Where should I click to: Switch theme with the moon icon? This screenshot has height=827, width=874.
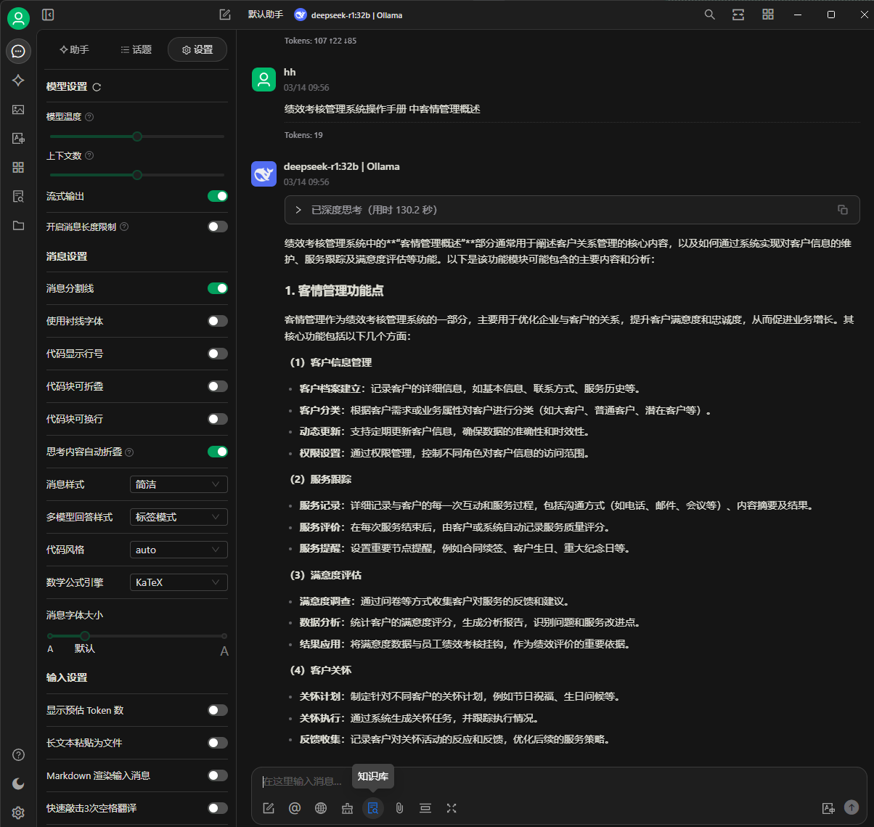pos(19,783)
